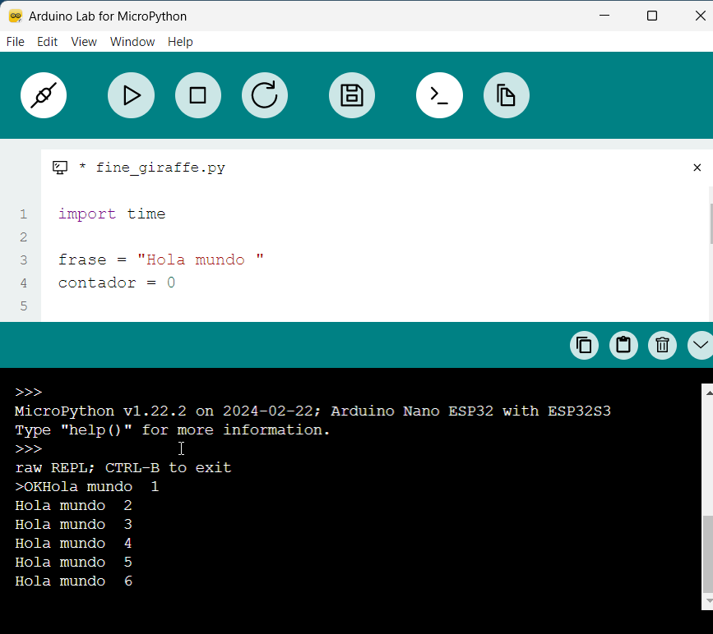This screenshot has width=713, height=634.
Task: Open the View menu
Action: point(84,42)
